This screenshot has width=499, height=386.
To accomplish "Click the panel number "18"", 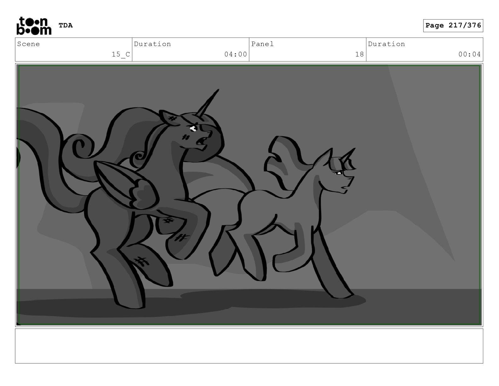I will pos(359,54).
